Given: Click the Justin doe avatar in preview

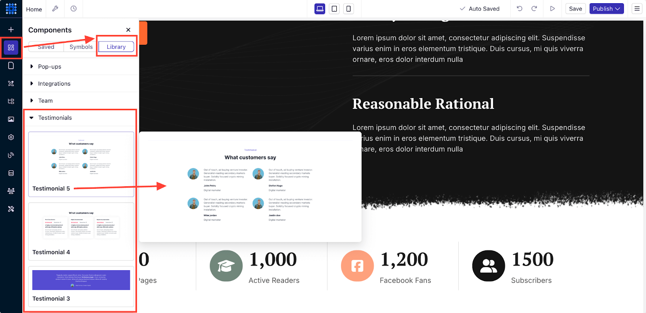Looking at the screenshot, I should [x=258, y=203].
